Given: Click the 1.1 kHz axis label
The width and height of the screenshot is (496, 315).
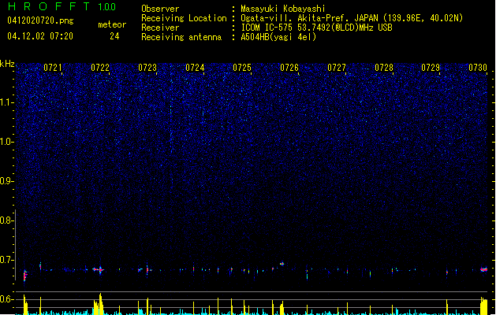Looking at the screenshot, I should tap(6, 102).
